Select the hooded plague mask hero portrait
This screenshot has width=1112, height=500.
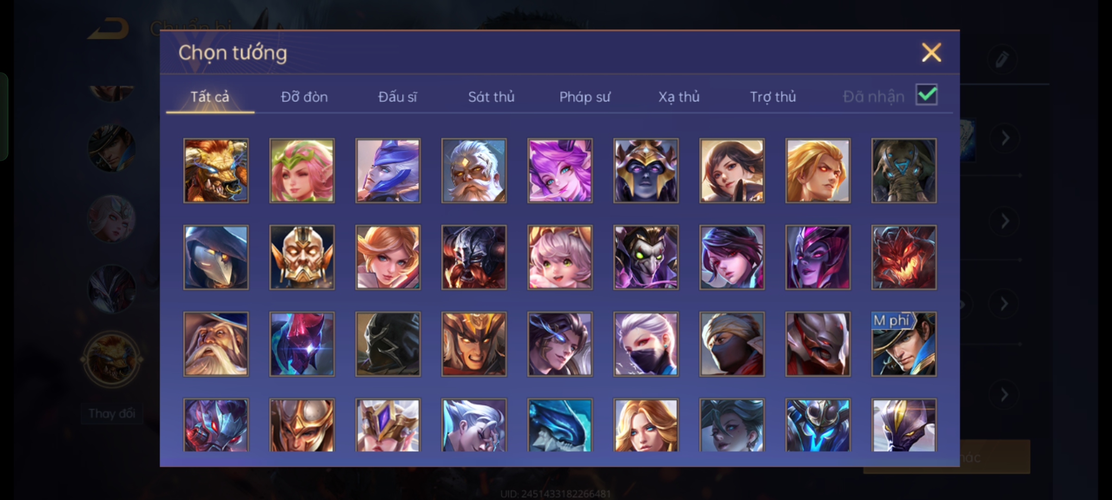[216, 257]
